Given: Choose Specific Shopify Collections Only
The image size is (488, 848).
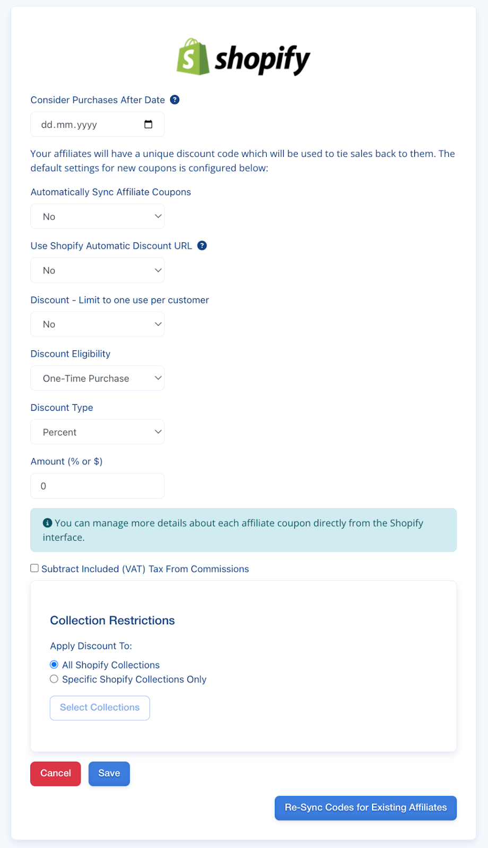Looking at the screenshot, I should (54, 679).
